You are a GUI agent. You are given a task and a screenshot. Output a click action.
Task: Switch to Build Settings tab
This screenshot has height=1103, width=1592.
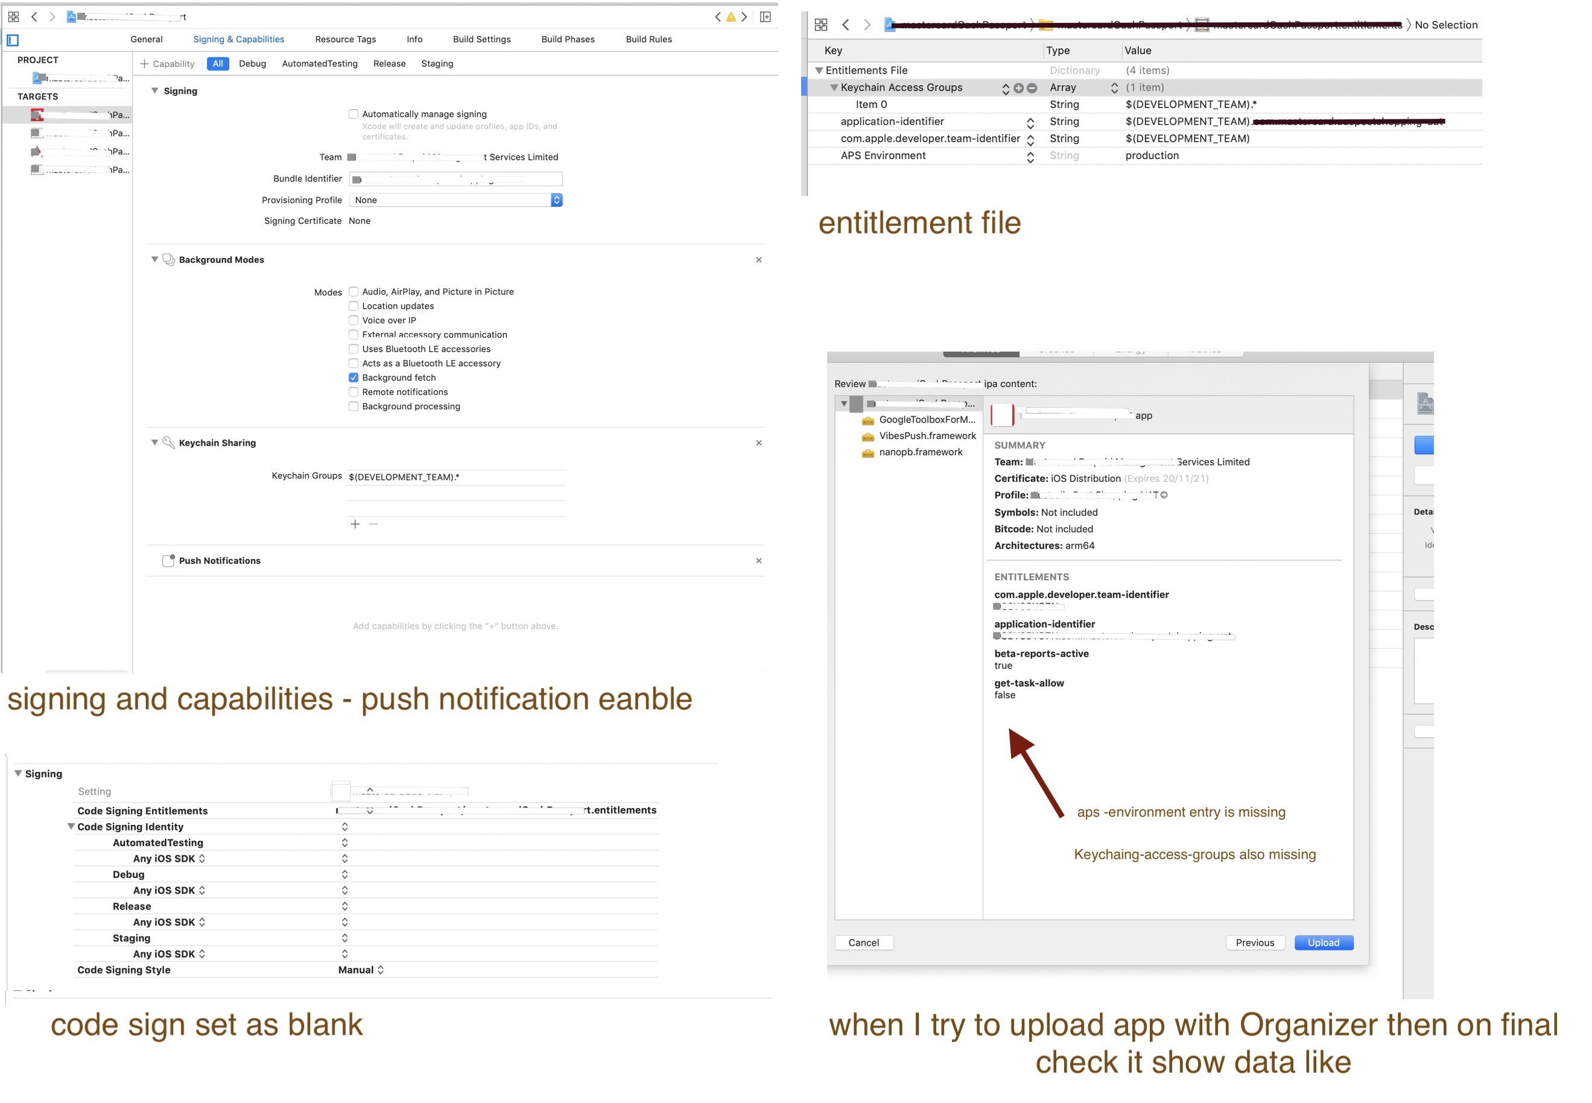click(x=481, y=39)
